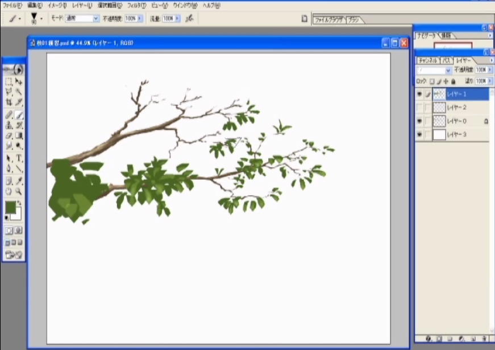Open Navigator panel flyout menu arrow
The image size is (495, 350).
coord(490,35)
